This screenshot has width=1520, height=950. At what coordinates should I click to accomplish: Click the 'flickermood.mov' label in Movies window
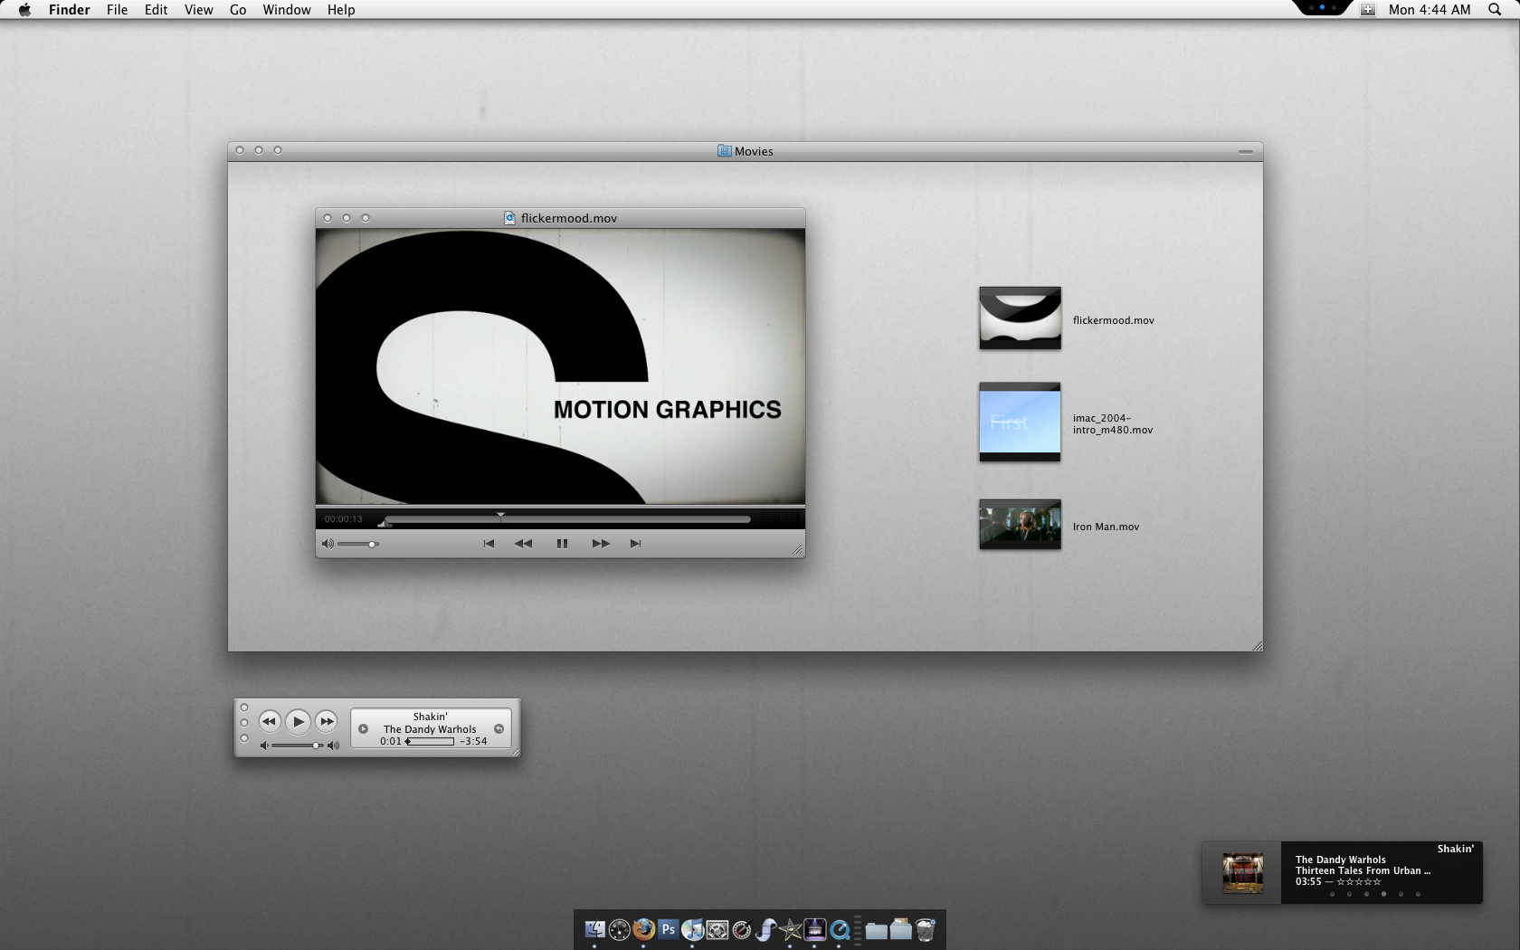1113,320
